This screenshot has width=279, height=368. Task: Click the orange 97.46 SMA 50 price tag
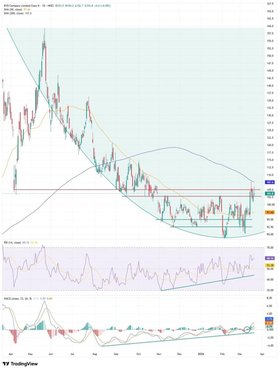270,212
